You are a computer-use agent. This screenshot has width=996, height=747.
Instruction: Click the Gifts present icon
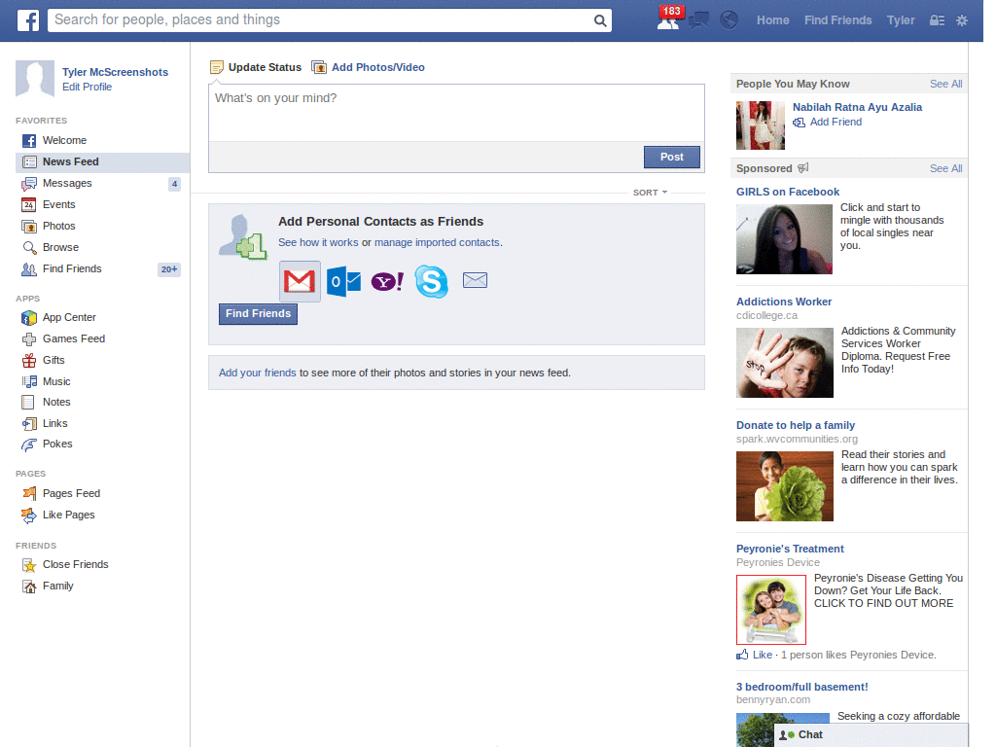(x=28, y=360)
